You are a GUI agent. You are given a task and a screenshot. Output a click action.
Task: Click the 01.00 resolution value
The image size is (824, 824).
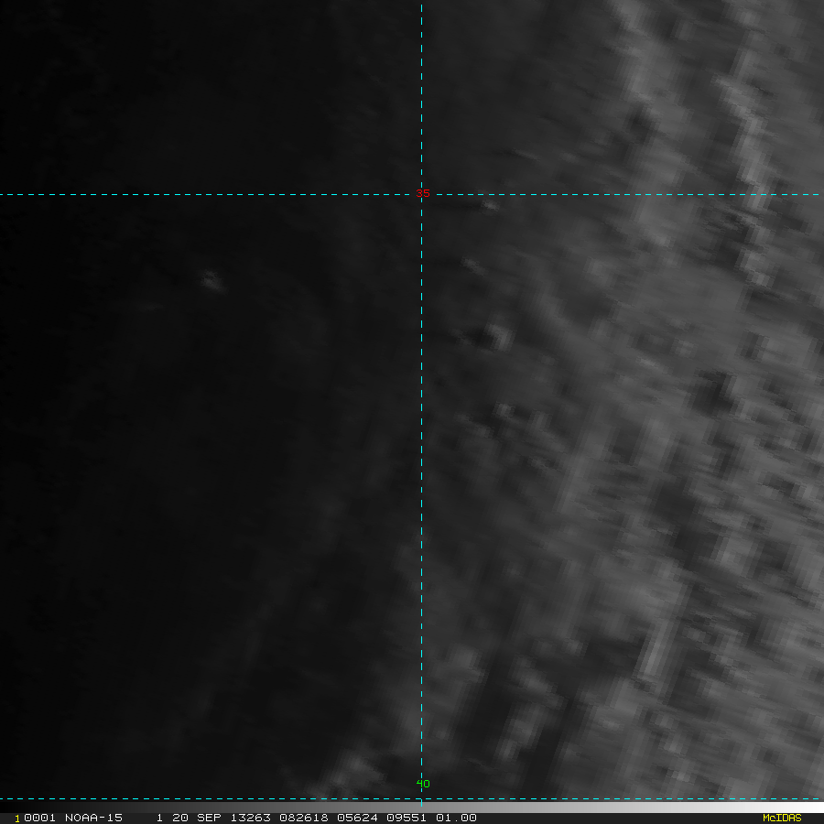point(456,818)
